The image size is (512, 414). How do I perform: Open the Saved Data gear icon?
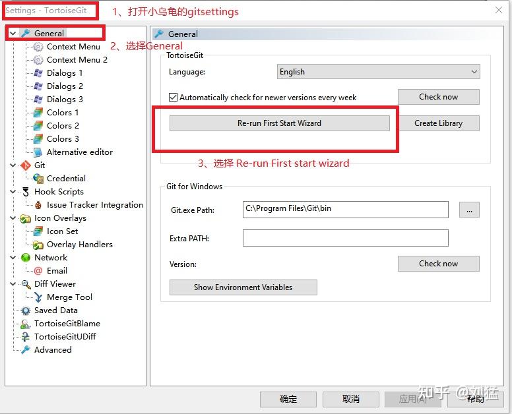coord(26,310)
